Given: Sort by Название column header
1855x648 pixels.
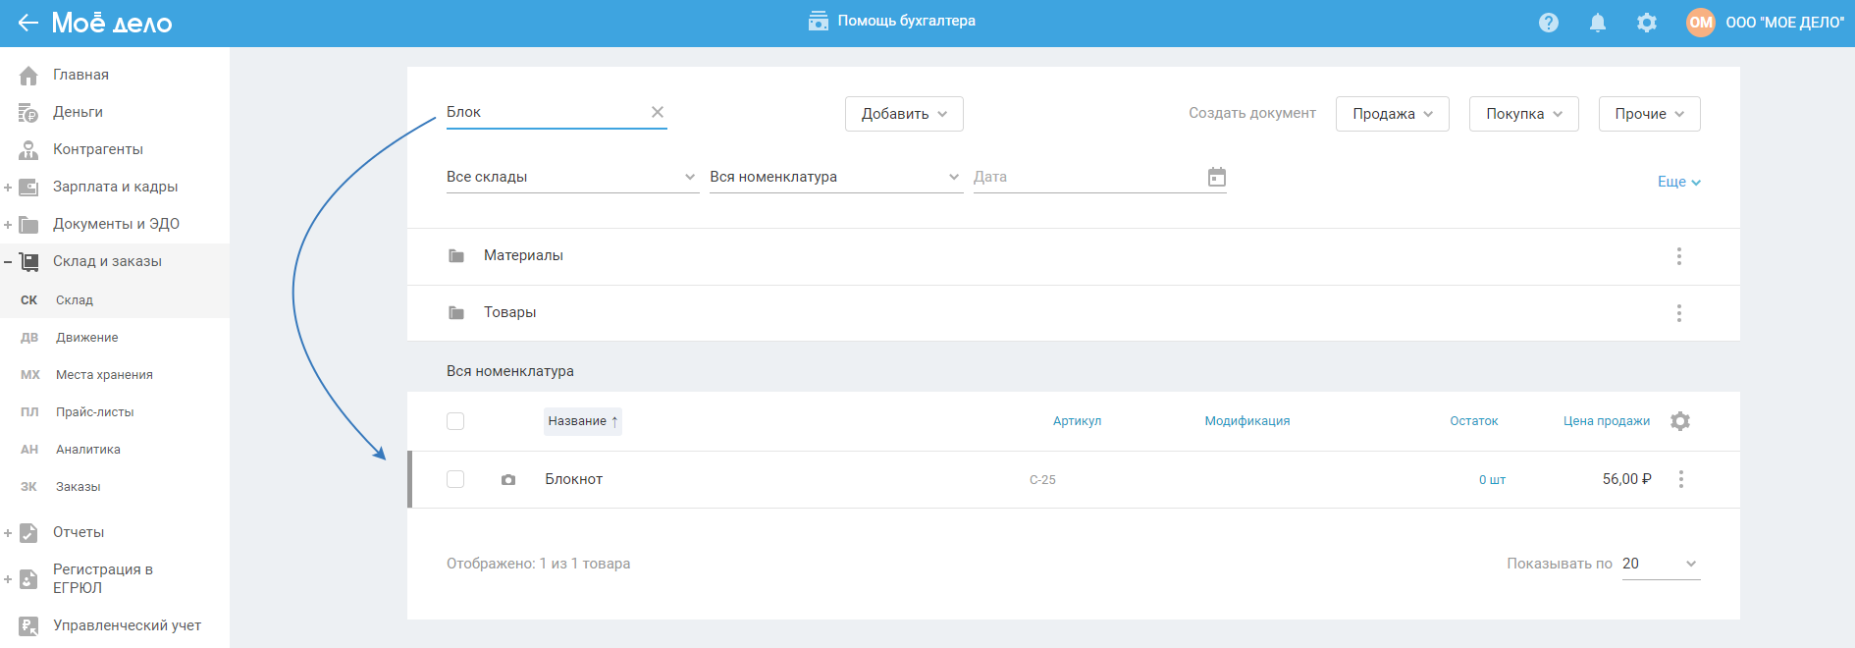Looking at the screenshot, I should pos(582,421).
